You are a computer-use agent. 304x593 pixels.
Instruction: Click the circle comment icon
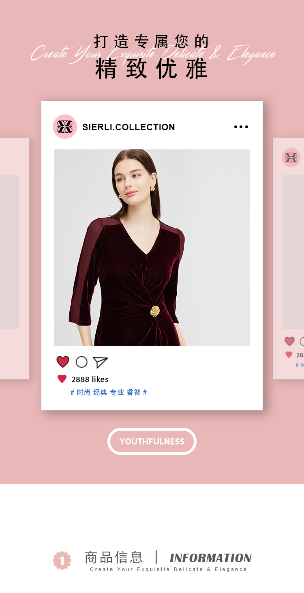coord(81,362)
